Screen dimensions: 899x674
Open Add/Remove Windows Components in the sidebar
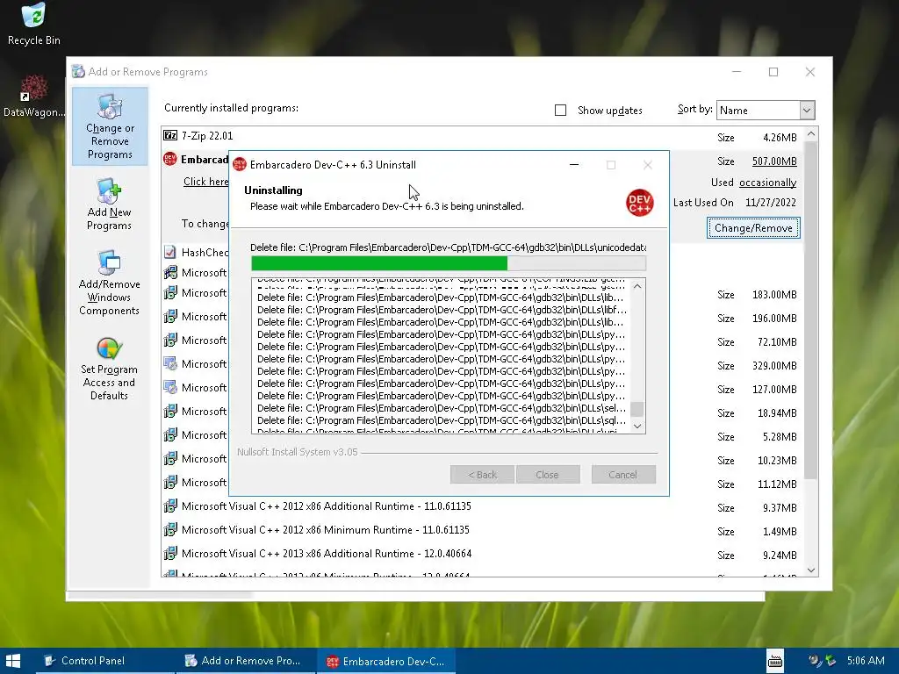pos(109,283)
